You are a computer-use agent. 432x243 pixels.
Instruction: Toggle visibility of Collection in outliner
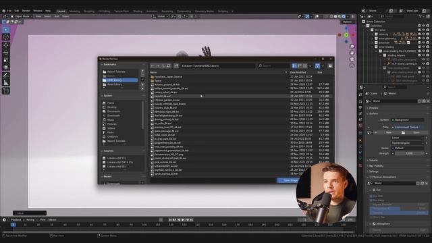tap(423, 26)
